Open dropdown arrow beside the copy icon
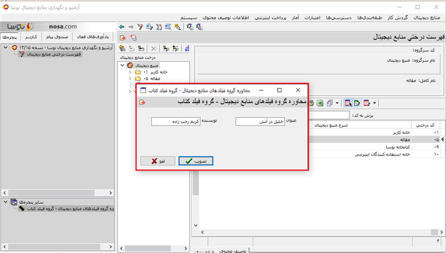The width and height of the screenshot is (446, 253). click(x=337, y=103)
